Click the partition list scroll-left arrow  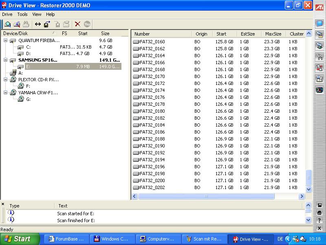point(134,196)
